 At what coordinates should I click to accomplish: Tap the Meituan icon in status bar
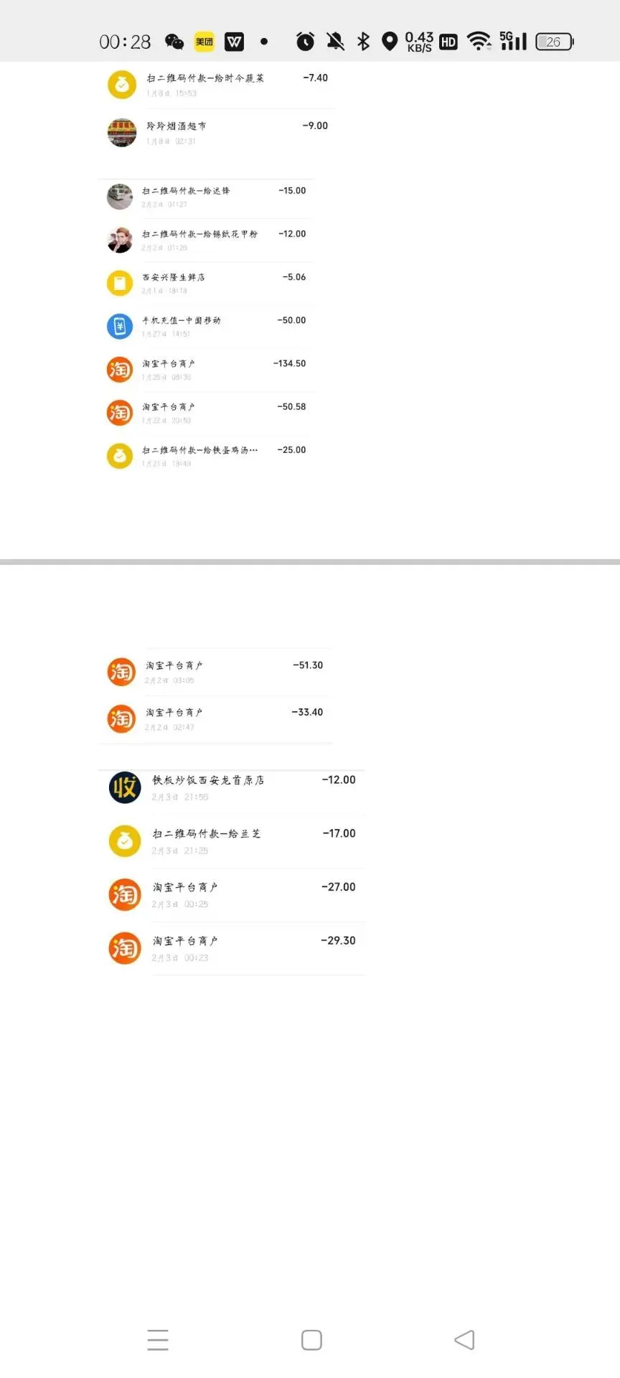(x=205, y=42)
